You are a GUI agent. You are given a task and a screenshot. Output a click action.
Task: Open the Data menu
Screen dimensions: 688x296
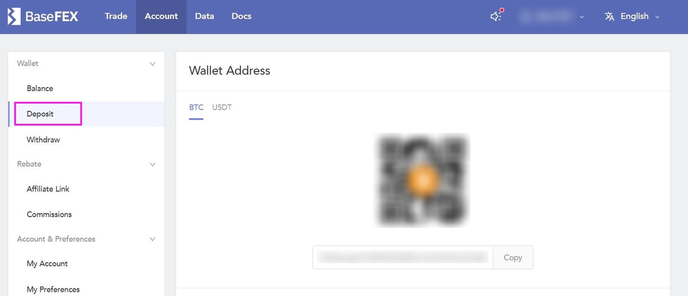coord(204,16)
